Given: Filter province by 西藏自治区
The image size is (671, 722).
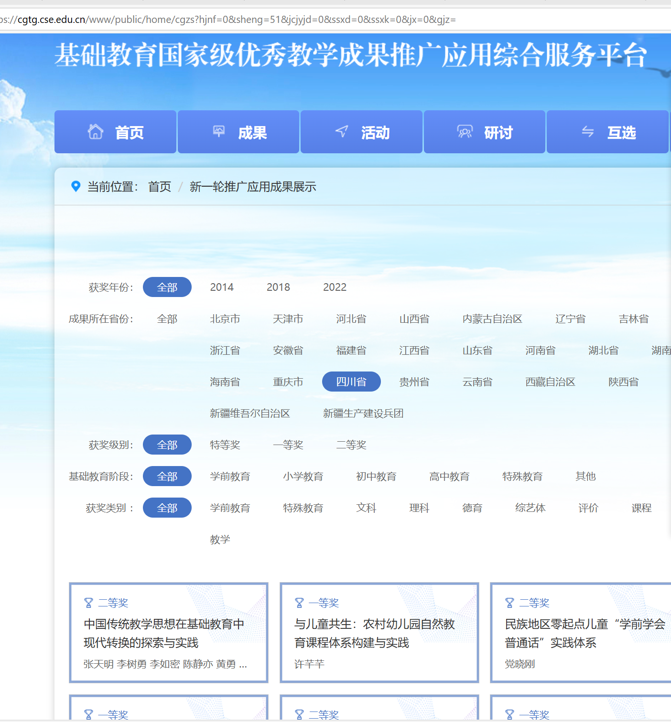Looking at the screenshot, I should click(x=551, y=382).
